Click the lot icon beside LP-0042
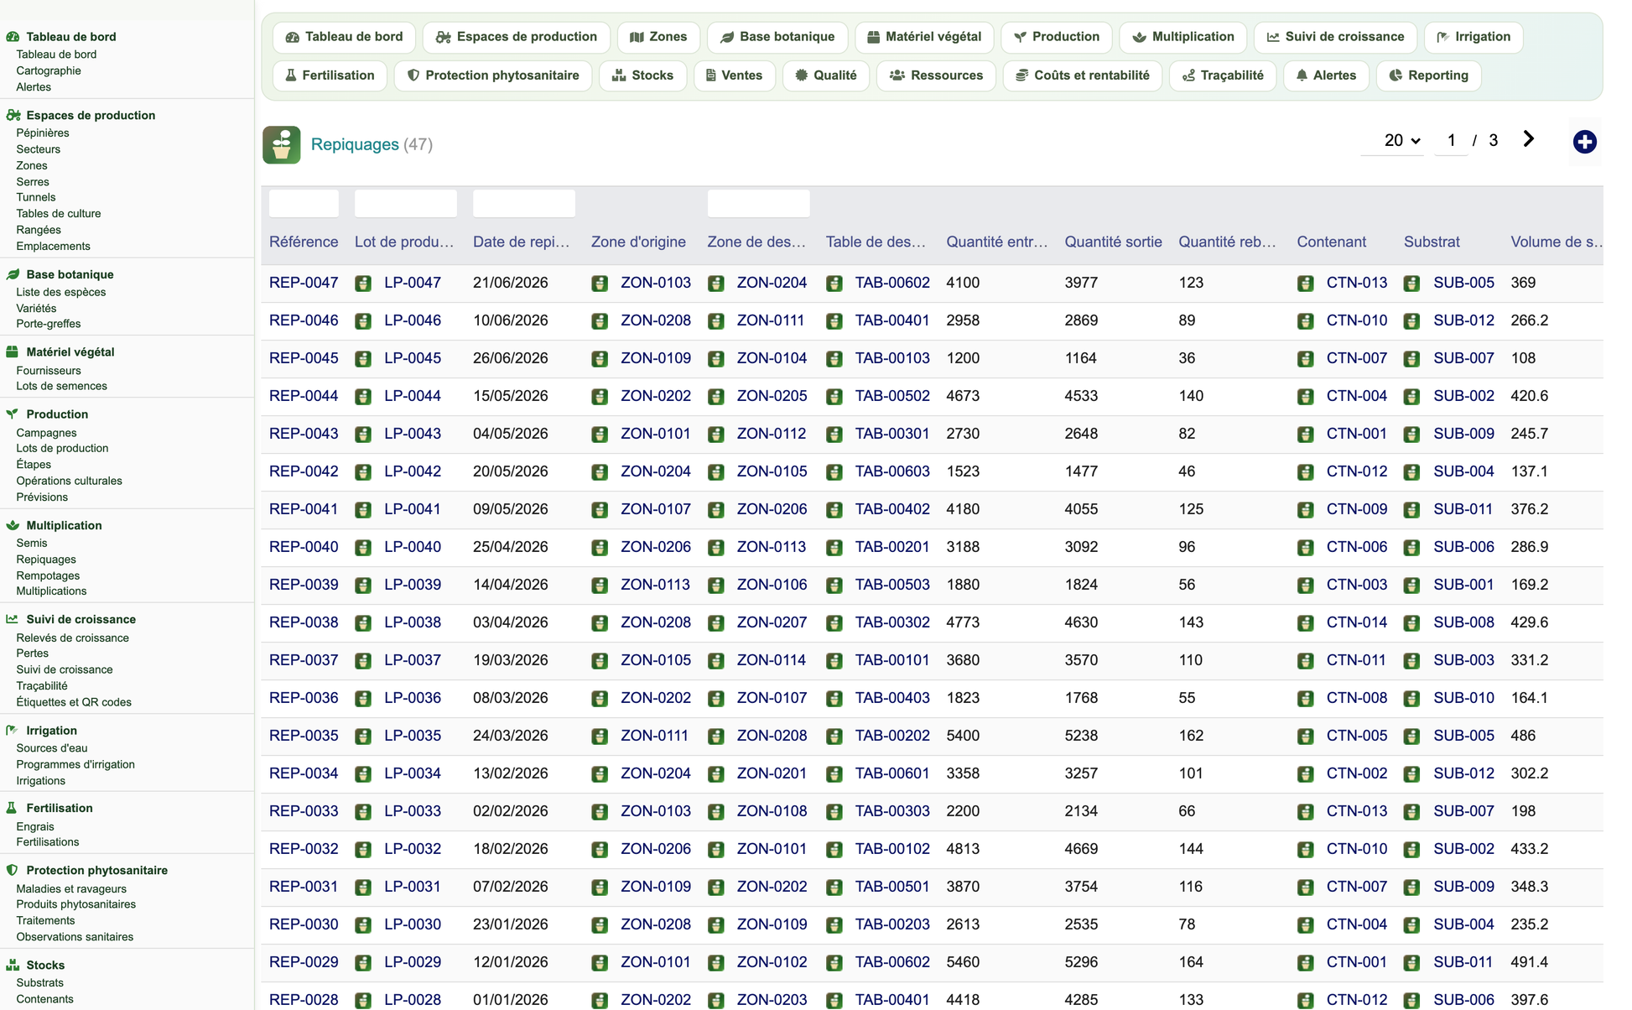 (363, 472)
